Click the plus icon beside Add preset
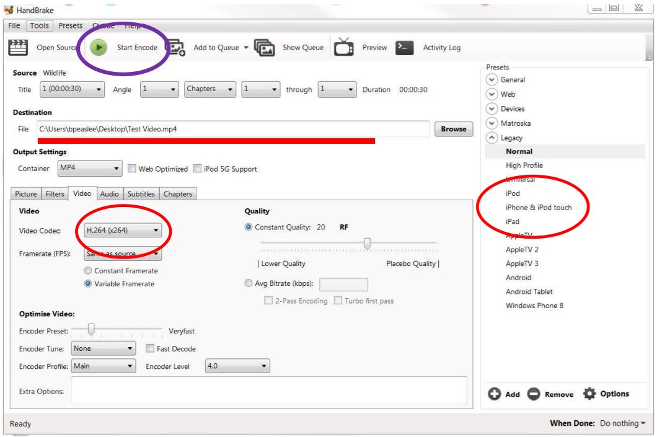 495,394
